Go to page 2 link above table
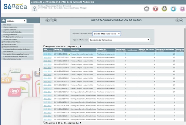The height and width of the screenshot is (125, 186). (x=79, y=46)
